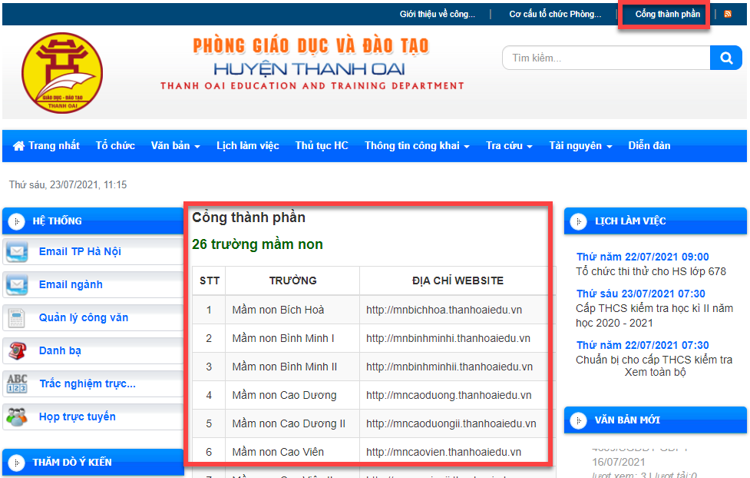This screenshot has width=750, height=478.
Task: Click the home icon beside Trang nhất
Action: pyautogui.click(x=18, y=145)
